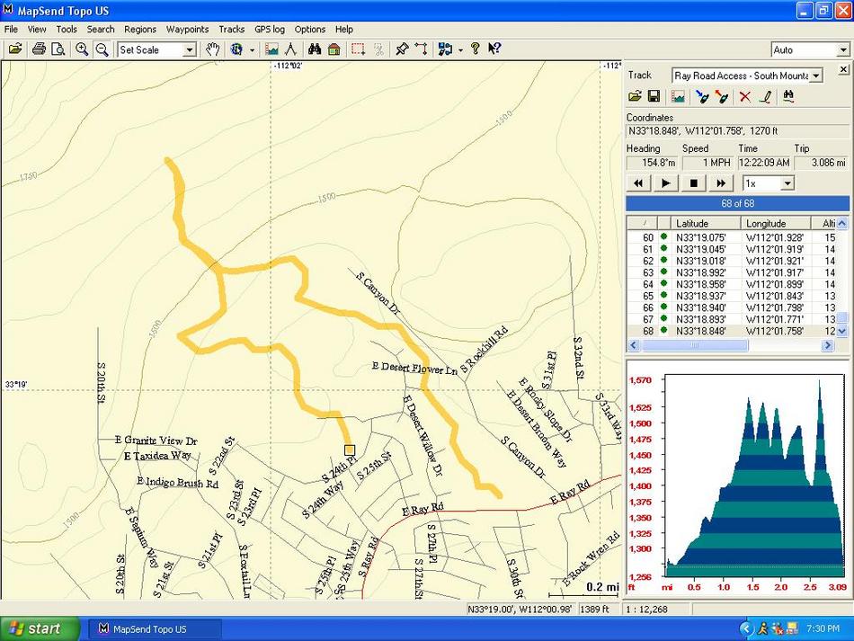This screenshot has height=641, width=854.
Task: Open a track file from the Track panel
Action: tap(635, 96)
